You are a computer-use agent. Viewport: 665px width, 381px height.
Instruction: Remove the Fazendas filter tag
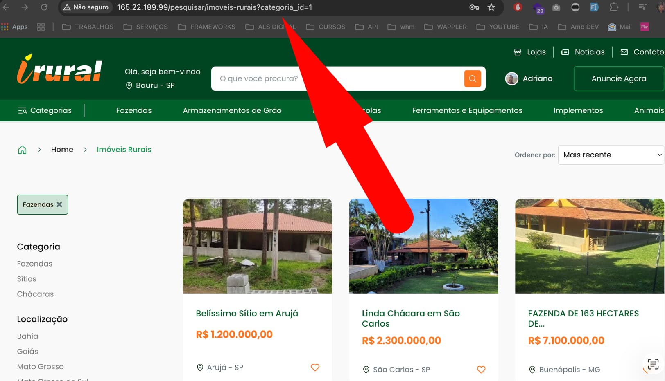(59, 204)
